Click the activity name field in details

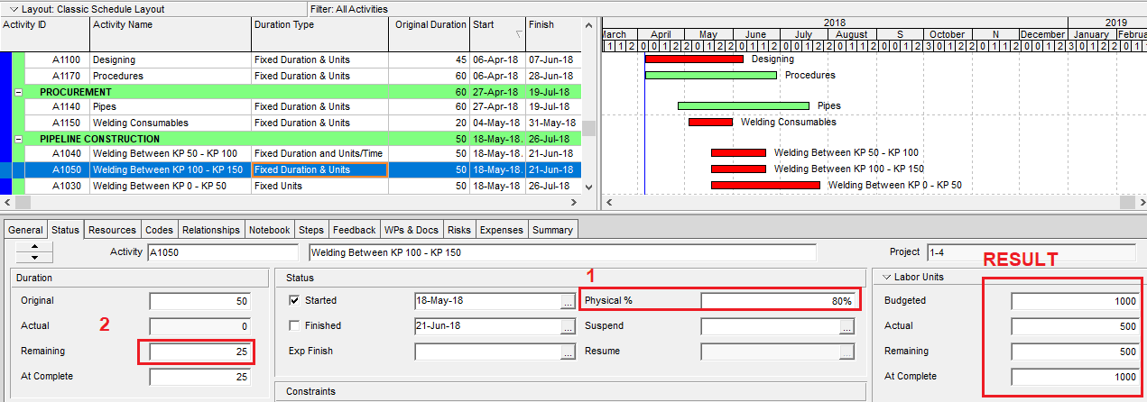[x=562, y=252]
